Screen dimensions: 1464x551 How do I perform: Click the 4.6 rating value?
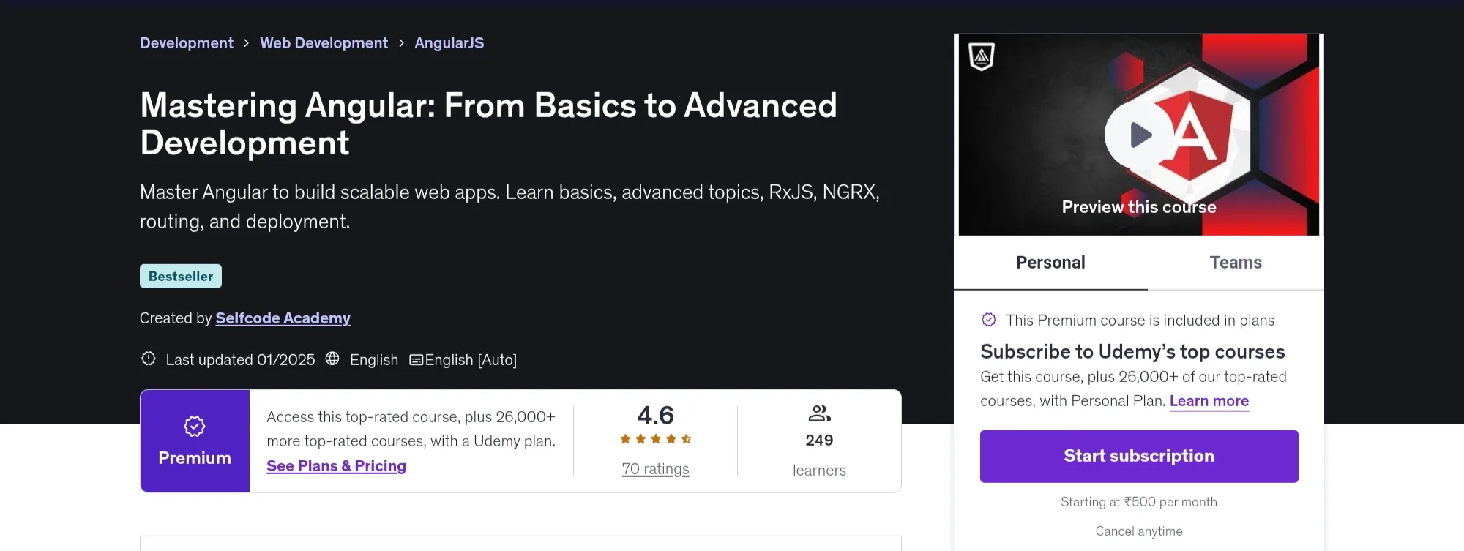[x=655, y=416]
